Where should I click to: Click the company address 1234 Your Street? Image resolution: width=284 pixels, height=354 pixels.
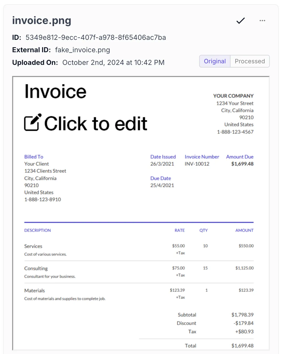tap(235, 103)
